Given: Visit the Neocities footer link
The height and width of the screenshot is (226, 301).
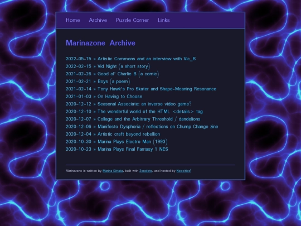Looking at the screenshot, I should click(x=184, y=171).
